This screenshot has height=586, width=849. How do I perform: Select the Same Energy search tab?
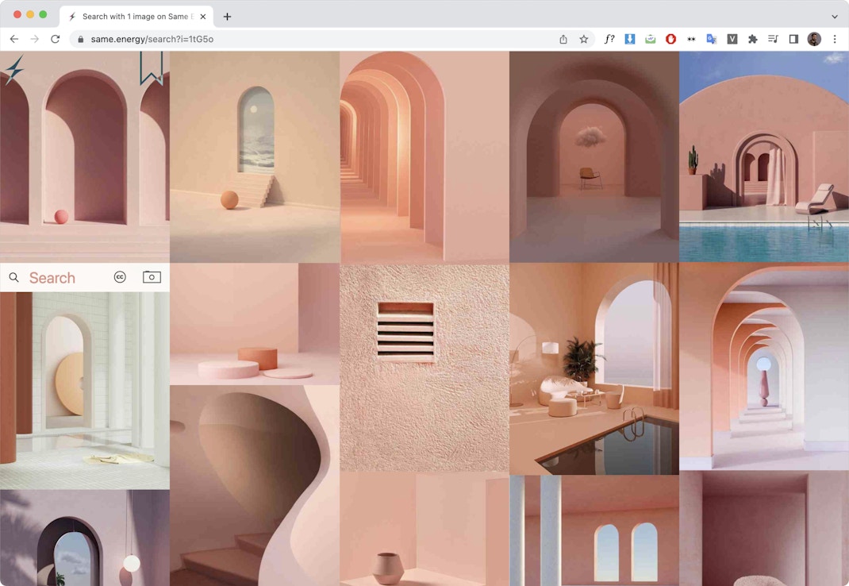[135, 17]
